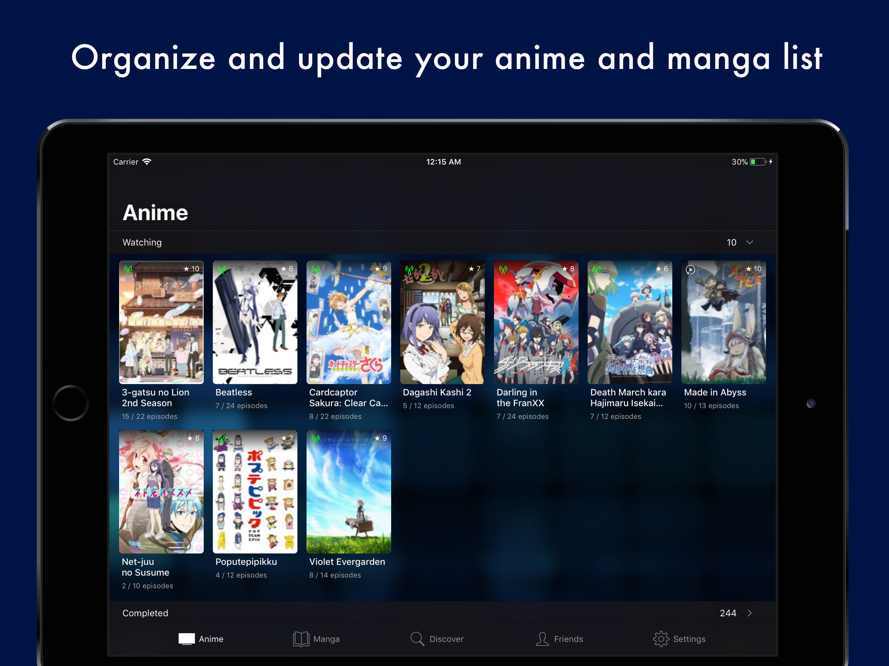Image resolution: width=889 pixels, height=666 pixels.
Task: Tap streaming indicator on Violet Evergarden
Action: pyautogui.click(x=316, y=439)
